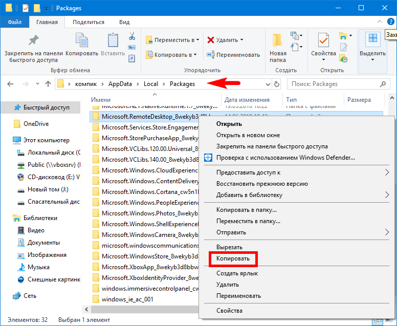Click the Переместить в button
This screenshot has width=397, height=326.
click(172, 40)
